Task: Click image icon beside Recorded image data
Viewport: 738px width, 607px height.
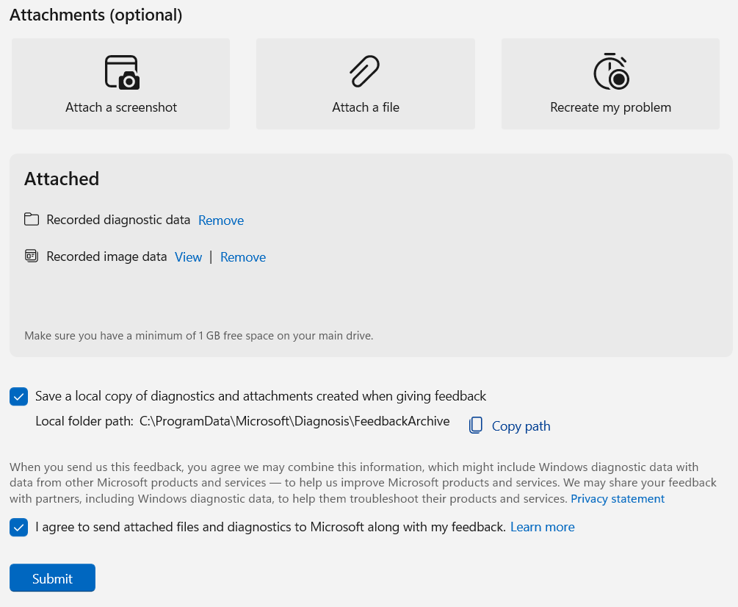Action: pyautogui.click(x=31, y=256)
